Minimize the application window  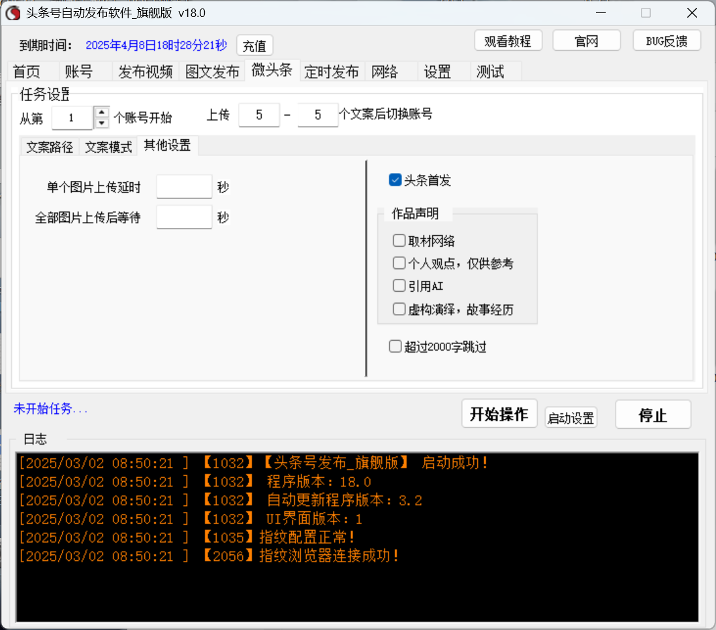601,13
